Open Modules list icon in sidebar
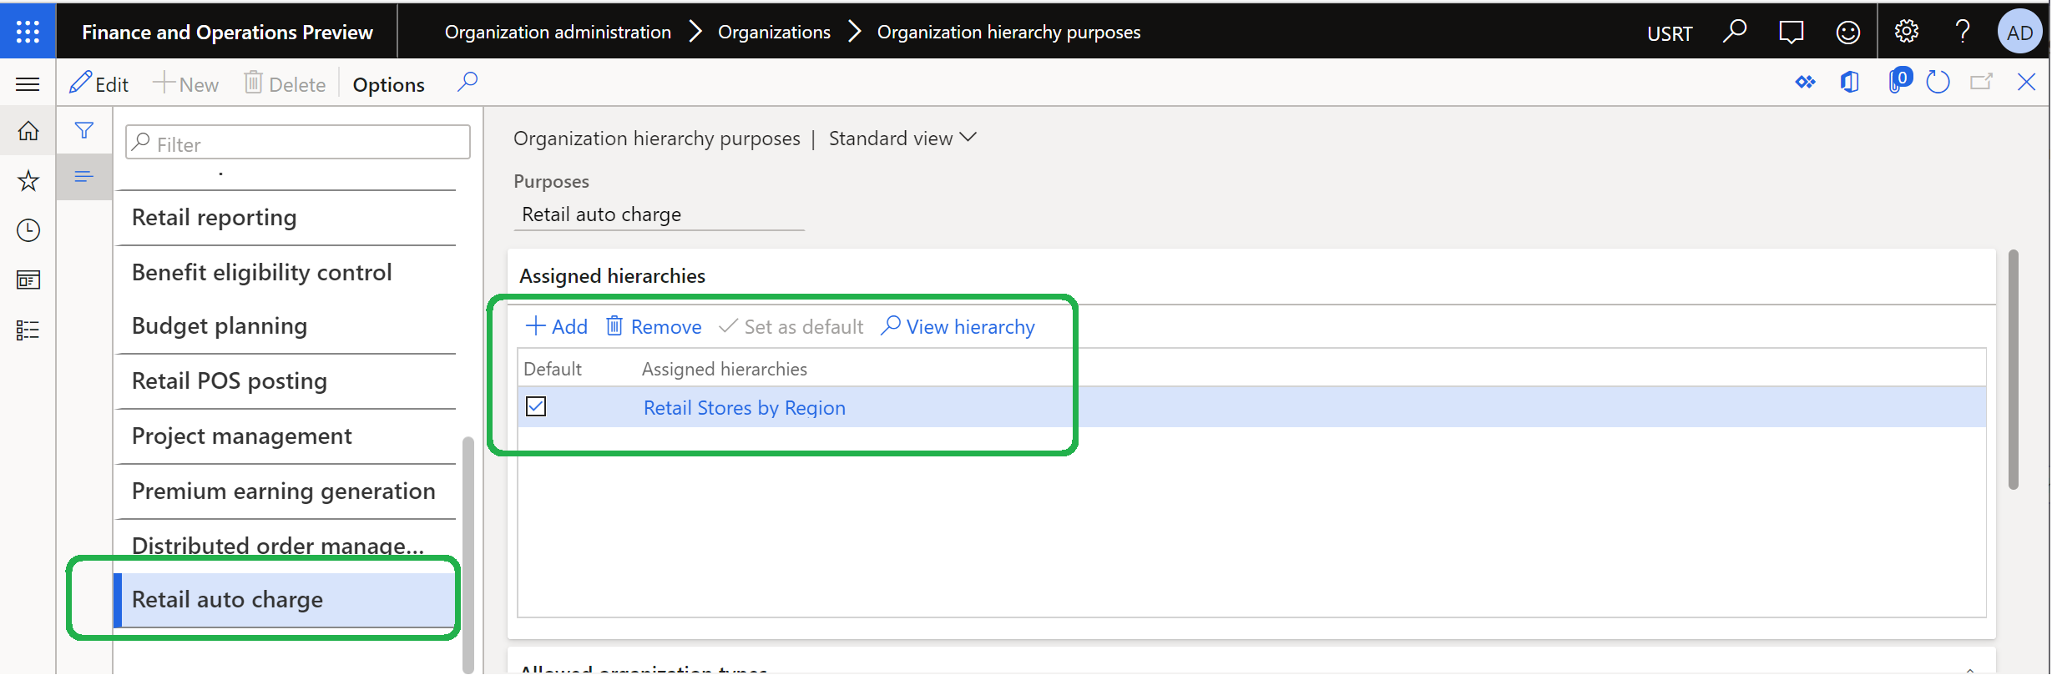 pos(28,330)
